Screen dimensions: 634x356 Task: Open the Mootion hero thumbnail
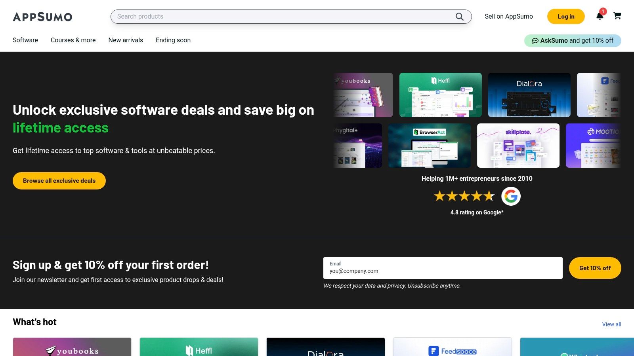[593, 146]
